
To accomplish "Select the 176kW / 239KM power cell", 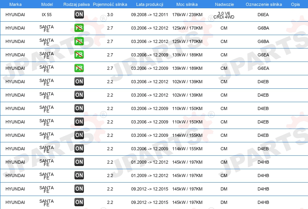I will tap(187, 15).
